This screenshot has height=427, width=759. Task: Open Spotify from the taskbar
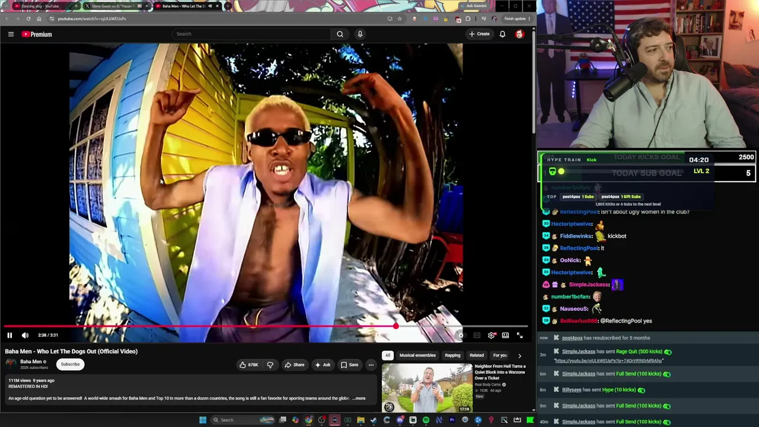click(x=426, y=420)
